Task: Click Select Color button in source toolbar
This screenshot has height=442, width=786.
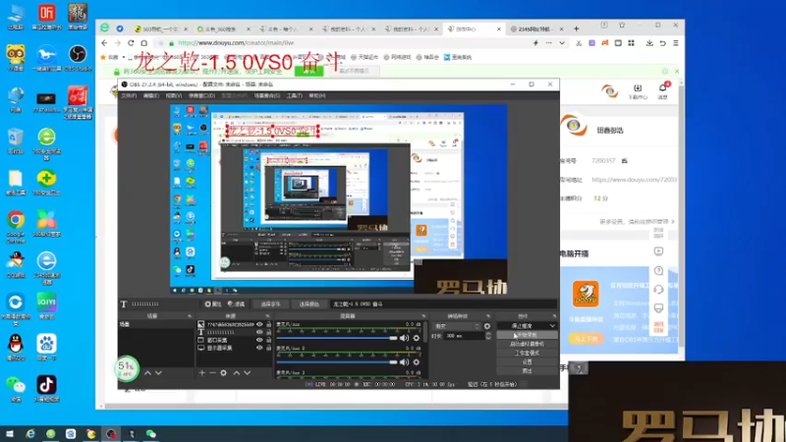Action: click(x=309, y=304)
